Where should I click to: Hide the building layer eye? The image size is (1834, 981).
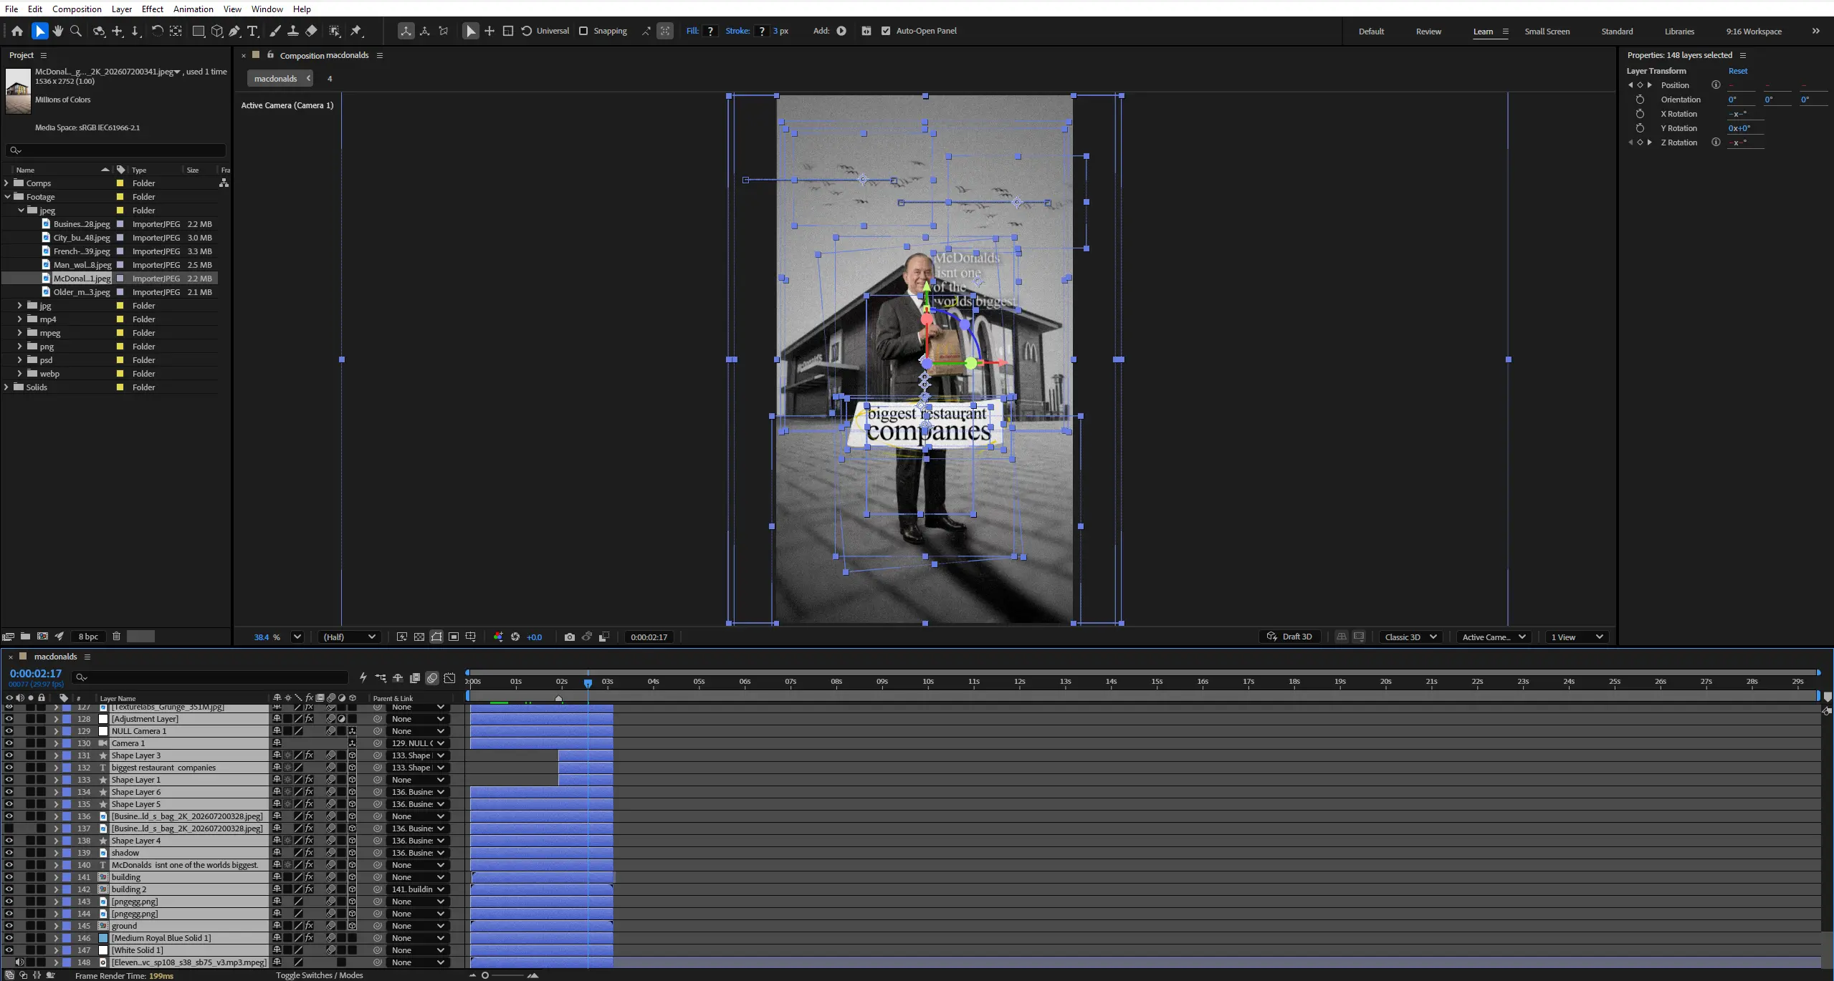tap(9, 877)
